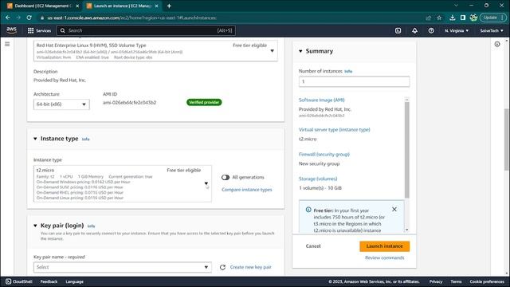This screenshot has height=287, width=510.
Task: Click the Update browser button
Action: [x=492, y=18]
